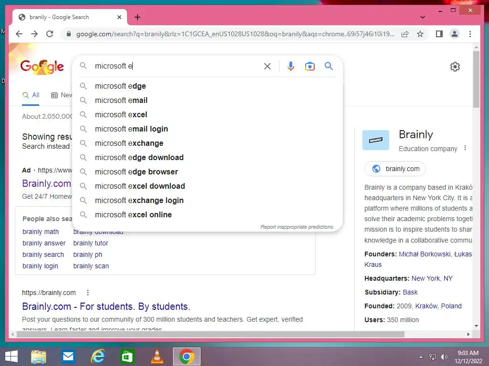Share this page icon in address bar
Image resolution: width=489 pixels, height=366 pixels.
405,34
